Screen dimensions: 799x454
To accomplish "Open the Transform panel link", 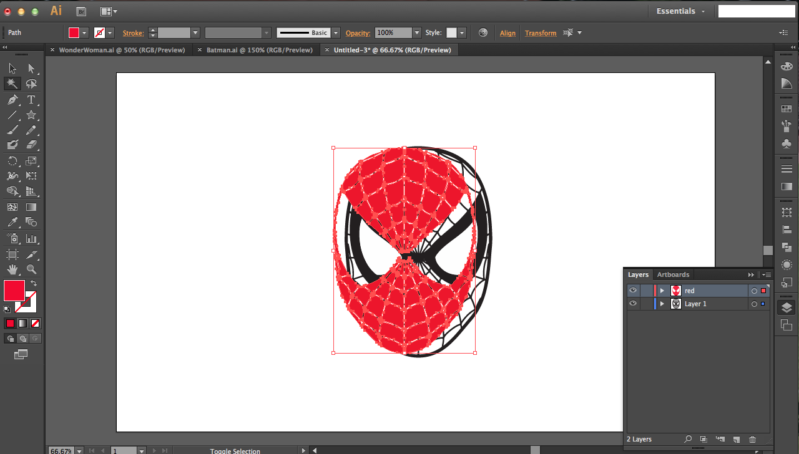I will (x=541, y=33).
